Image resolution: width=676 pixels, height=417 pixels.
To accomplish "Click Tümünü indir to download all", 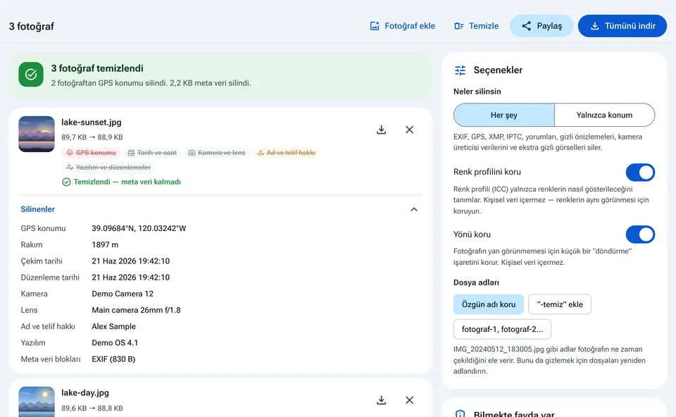I will coord(622,26).
